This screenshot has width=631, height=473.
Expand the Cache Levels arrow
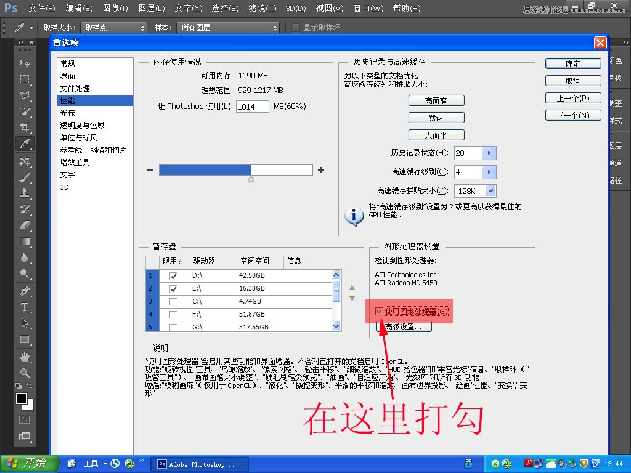coord(489,172)
